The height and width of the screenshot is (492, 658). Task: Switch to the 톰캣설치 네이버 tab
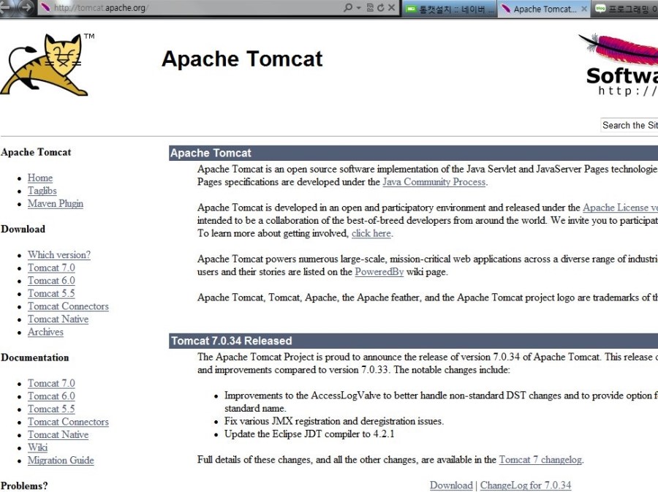tap(450, 10)
